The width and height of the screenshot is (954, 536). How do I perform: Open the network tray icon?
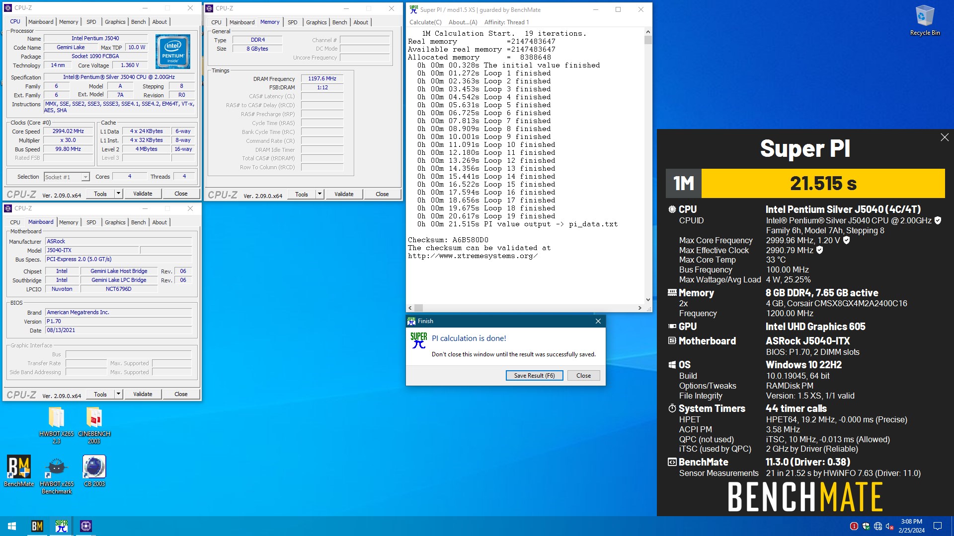click(878, 526)
